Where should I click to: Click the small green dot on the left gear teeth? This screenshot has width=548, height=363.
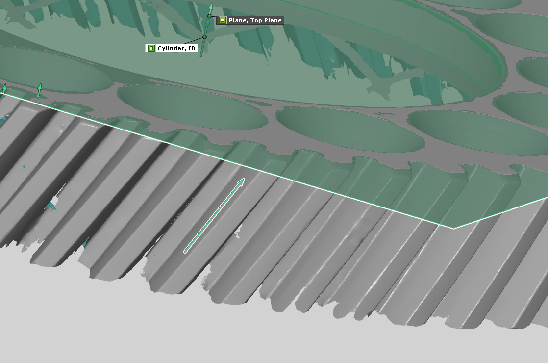(24, 166)
